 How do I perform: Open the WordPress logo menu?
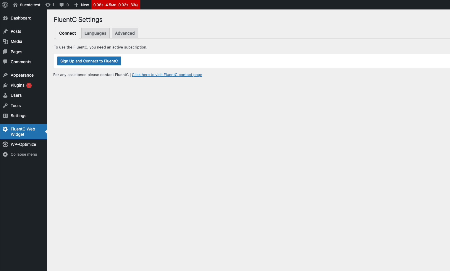pos(5,5)
